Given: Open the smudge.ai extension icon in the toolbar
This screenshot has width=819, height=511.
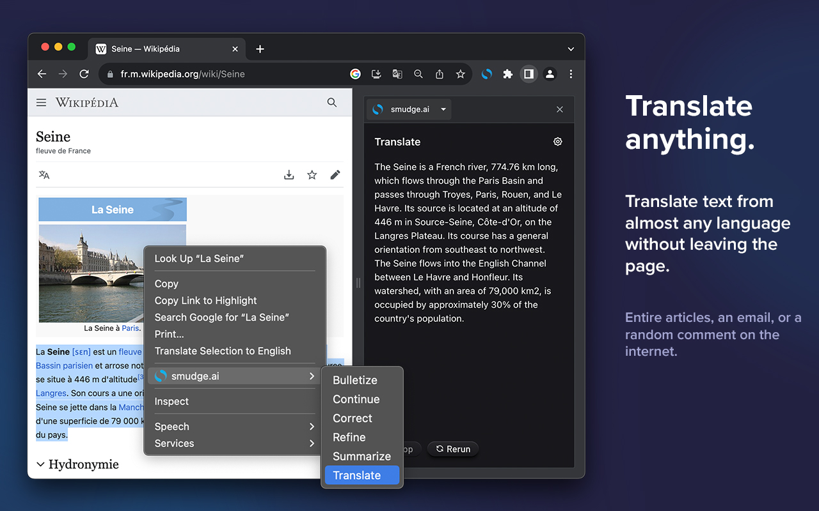Looking at the screenshot, I should (x=486, y=74).
